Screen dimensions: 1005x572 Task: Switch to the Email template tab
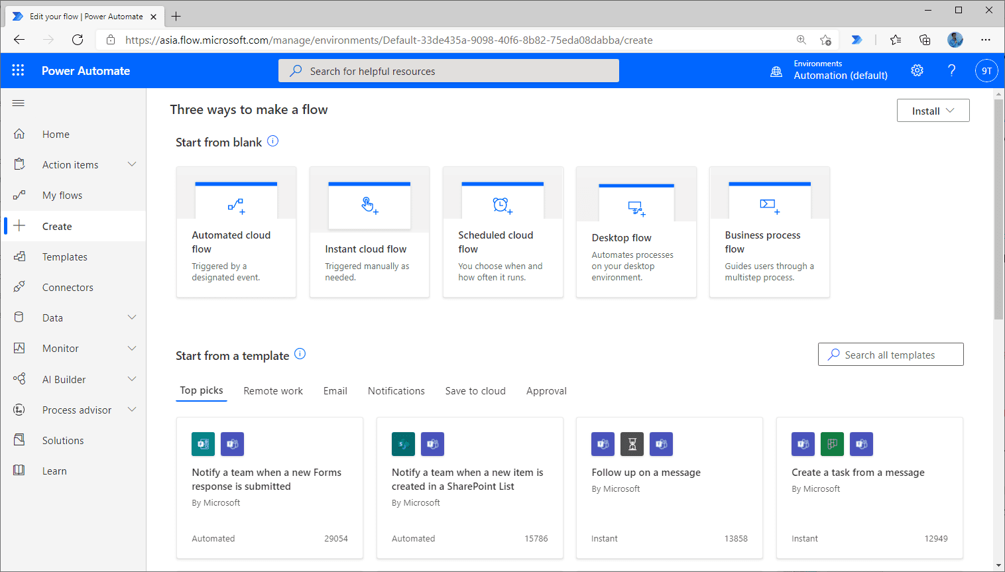335,390
